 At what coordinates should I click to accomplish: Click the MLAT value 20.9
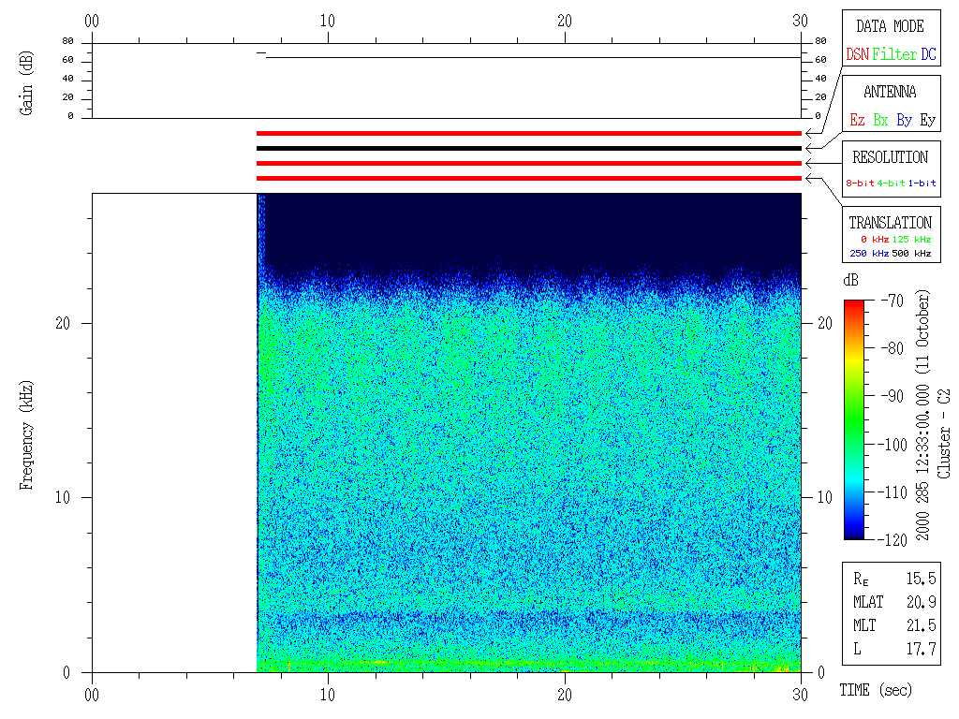[x=920, y=601]
